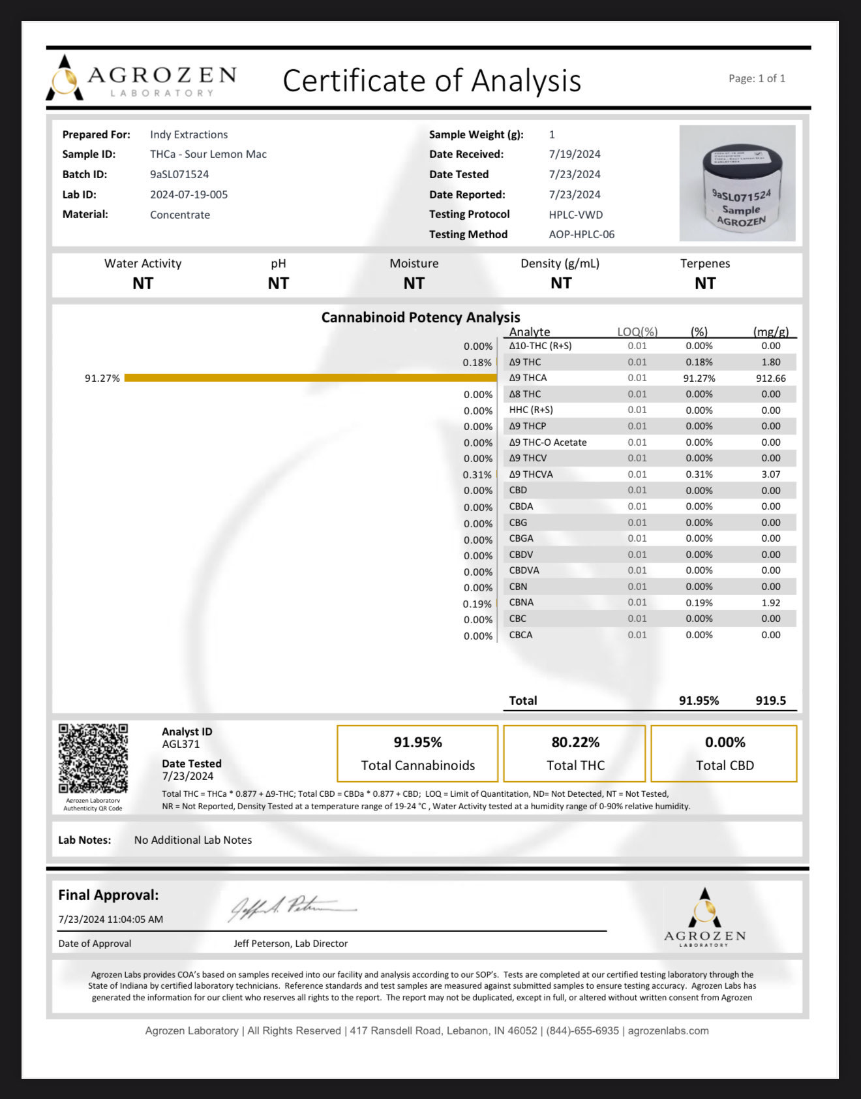
Task: Click the Agrozen Laboratory logo in the header
Action: pos(142,79)
